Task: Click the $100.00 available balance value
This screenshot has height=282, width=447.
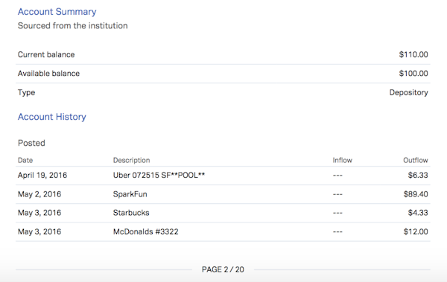Action: (x=413, y=74)
